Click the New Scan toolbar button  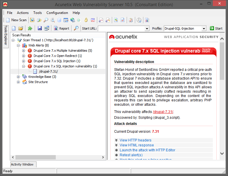[x=16, y=20]
